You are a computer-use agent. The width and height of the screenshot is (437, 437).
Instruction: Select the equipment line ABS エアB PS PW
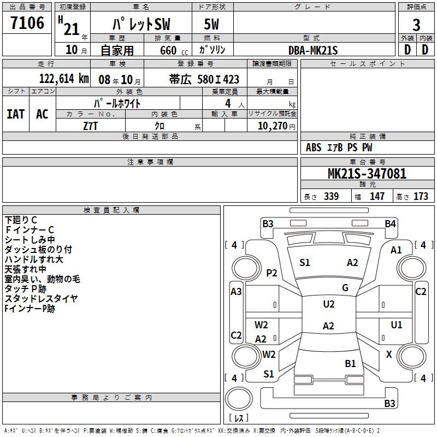[339, 147]
